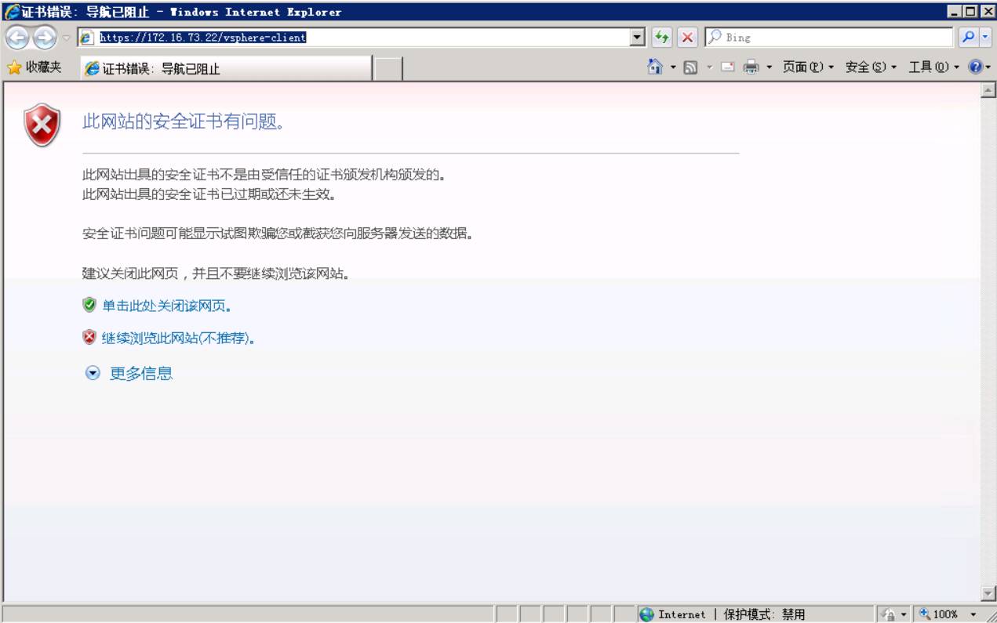Expand the feeds dropdown arrow
The width and height of the screenshot is (997, 623).
709,67
